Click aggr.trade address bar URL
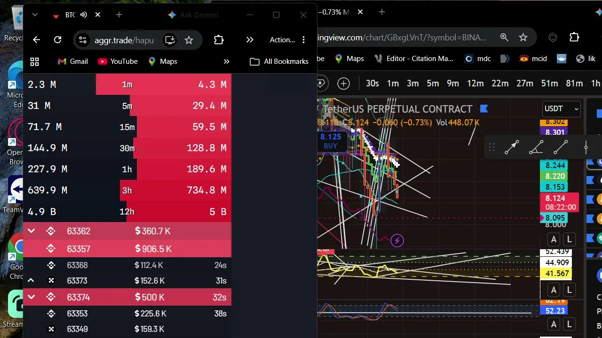This screenshot has height=338, width=602. (x=124, y=40)
